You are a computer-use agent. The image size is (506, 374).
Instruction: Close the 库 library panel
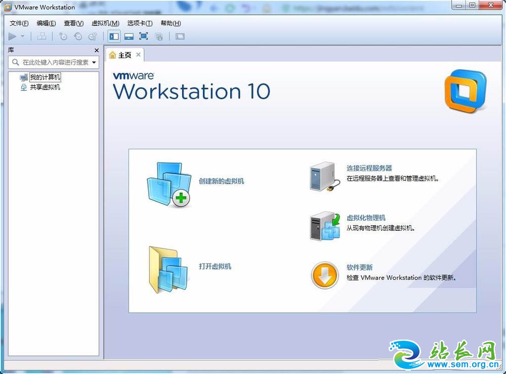click(x=97, y=50)
